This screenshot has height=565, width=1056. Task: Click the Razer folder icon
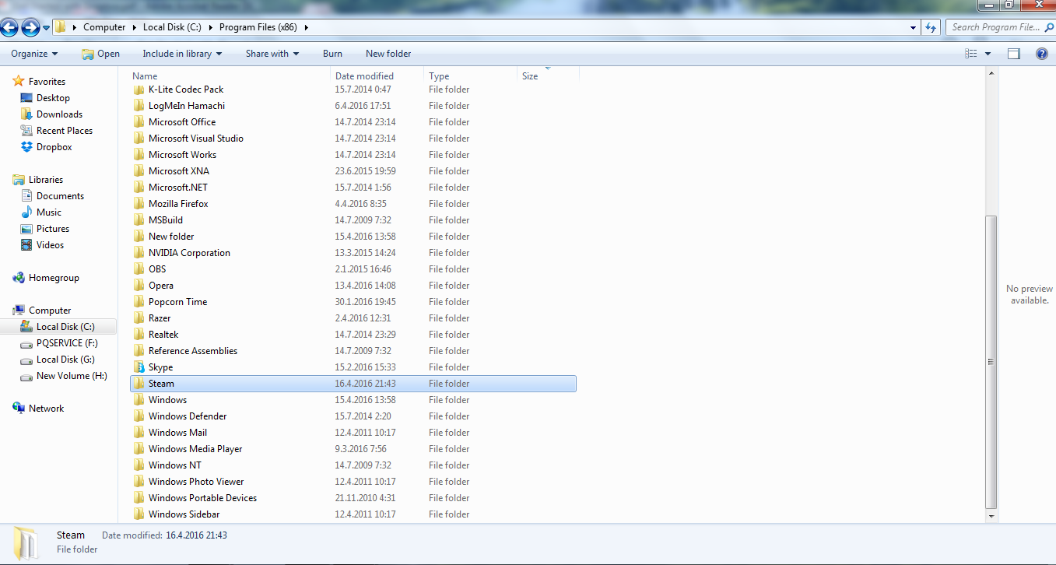[139, 318]
